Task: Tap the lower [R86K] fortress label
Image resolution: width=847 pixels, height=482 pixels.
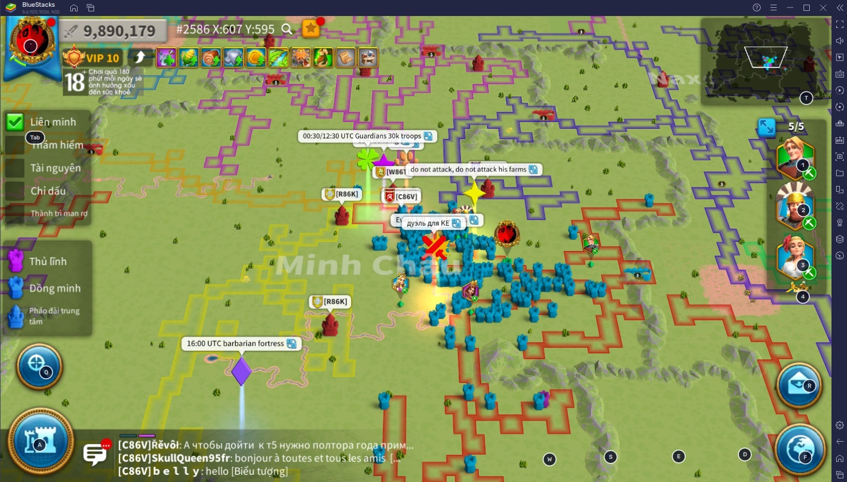Action: (330, 302)
